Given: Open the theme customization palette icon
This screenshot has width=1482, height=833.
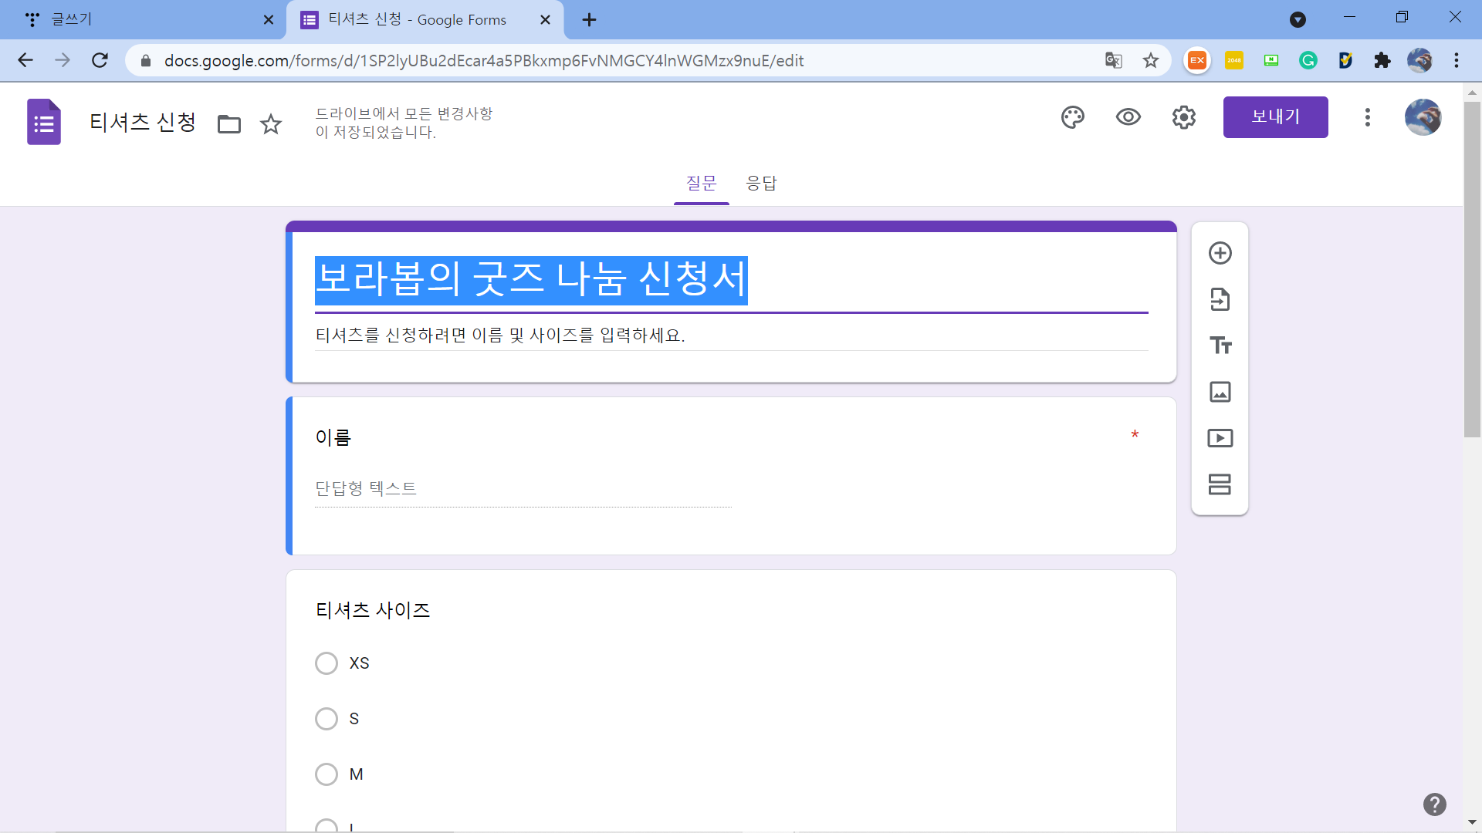Looking at the screenshot, I should 1072,117.
